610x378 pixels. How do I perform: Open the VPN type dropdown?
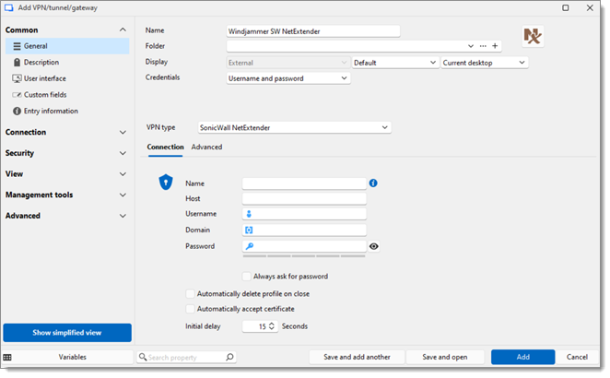point(295,127)
